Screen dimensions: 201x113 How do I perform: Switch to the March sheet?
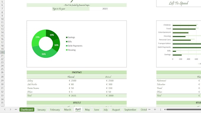point(68,110)
